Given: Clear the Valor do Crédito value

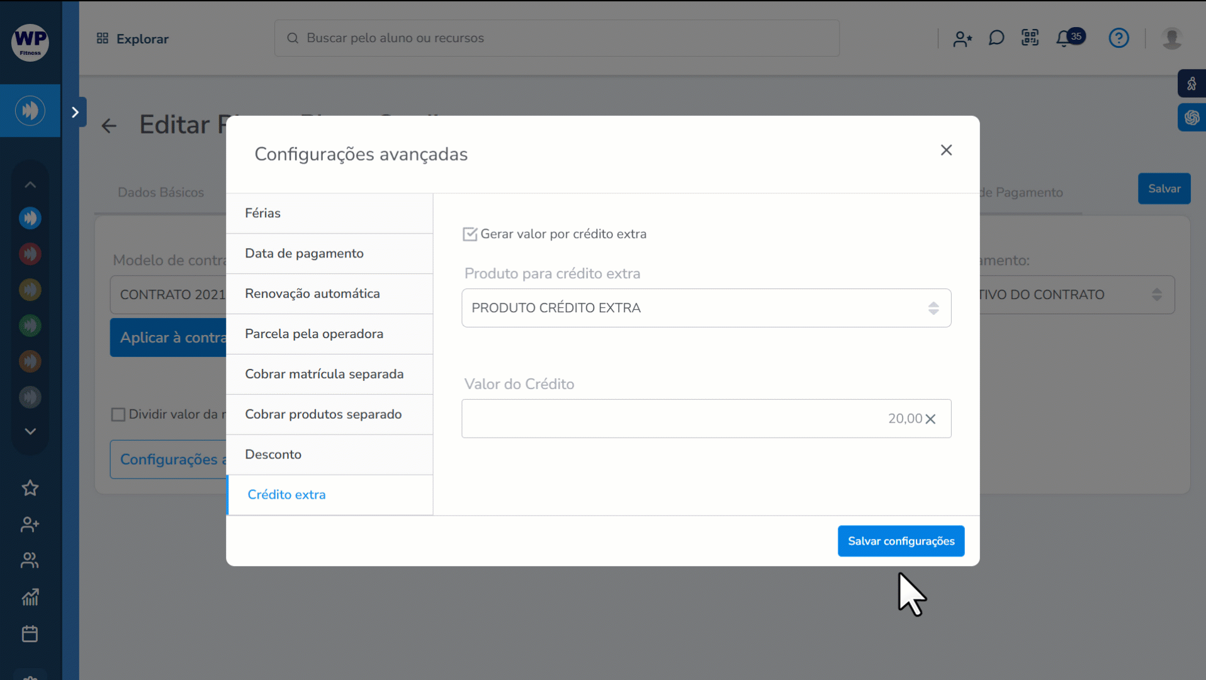Looking at the screenshot, I should [x=931, y=419].
